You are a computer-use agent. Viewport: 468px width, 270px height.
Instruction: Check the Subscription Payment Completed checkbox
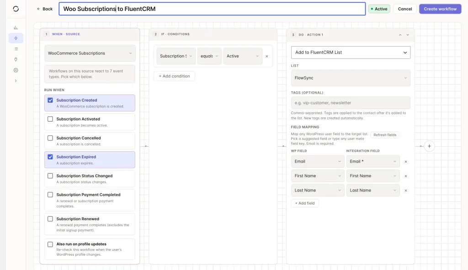coord(50,195)
